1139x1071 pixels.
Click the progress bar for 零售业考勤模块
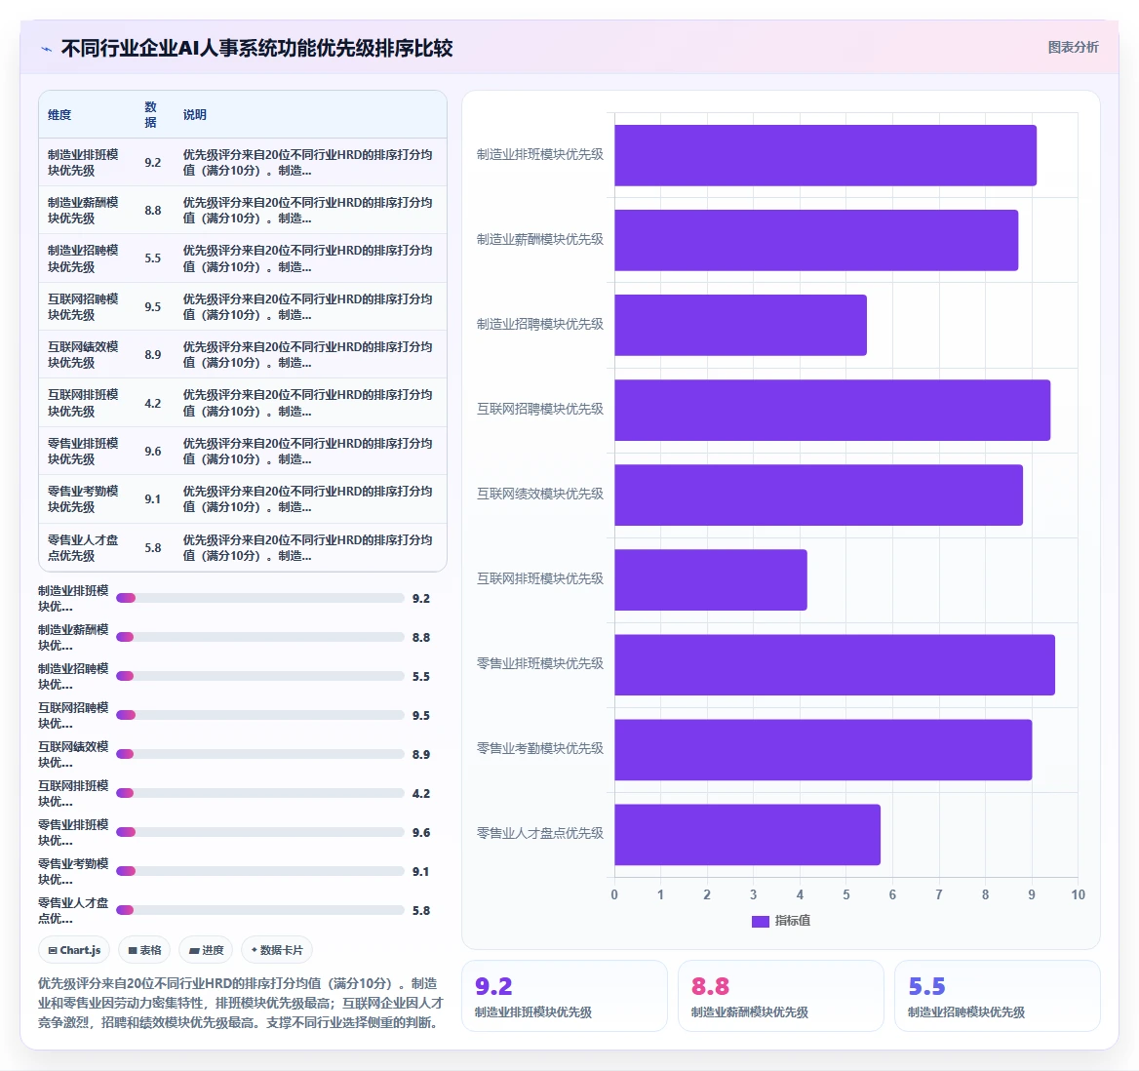tap(260, 871)
